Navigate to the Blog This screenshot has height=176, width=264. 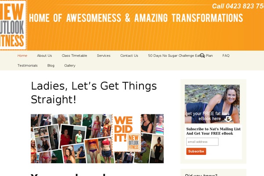click(51, 66)
